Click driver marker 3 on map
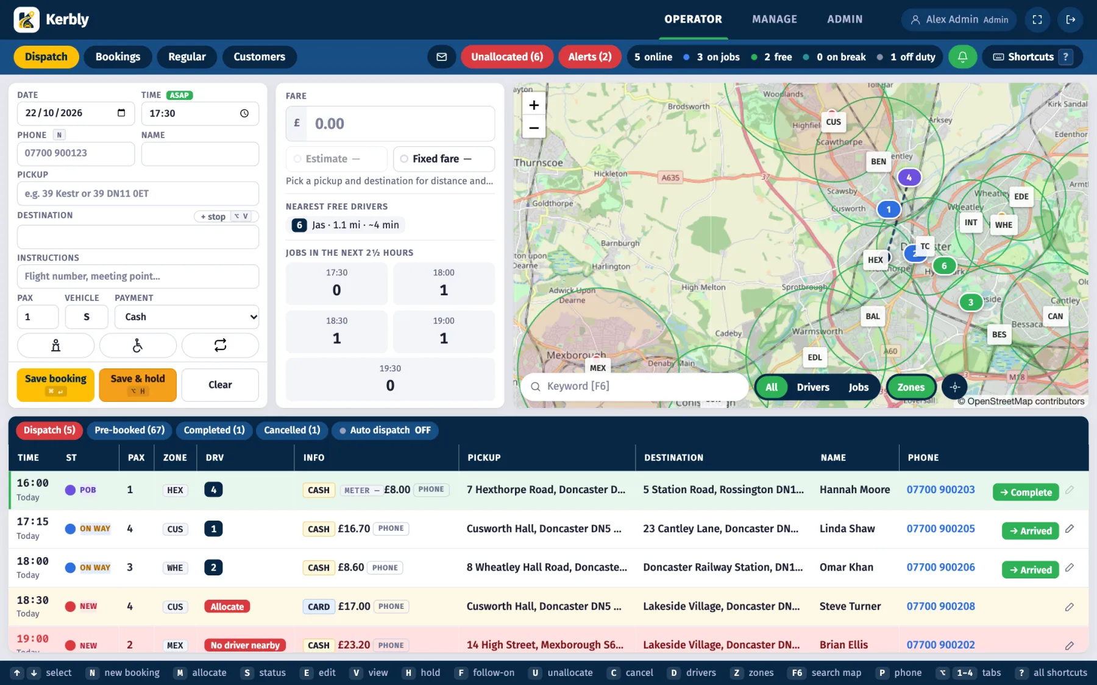1097x685 pixels. click(x=971, y=302)
